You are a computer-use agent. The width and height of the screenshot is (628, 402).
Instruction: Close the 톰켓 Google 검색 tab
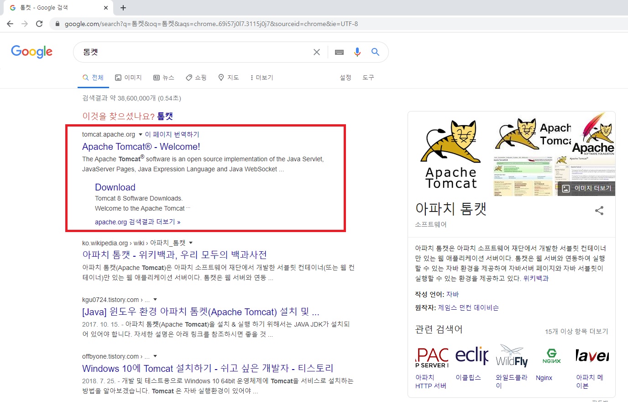[x=106, y=8]
